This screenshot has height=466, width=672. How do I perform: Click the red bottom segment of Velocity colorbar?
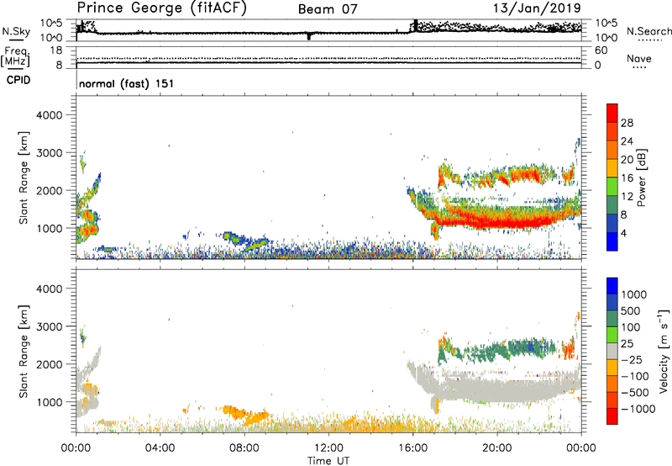point(612,416)
